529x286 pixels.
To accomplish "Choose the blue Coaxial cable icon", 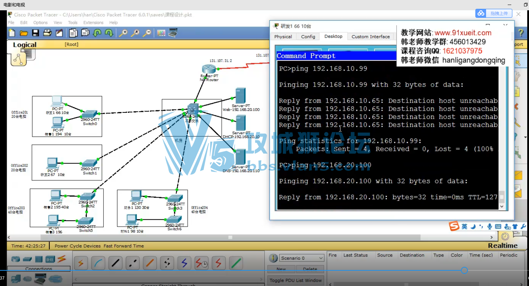I will pos(184,263).
